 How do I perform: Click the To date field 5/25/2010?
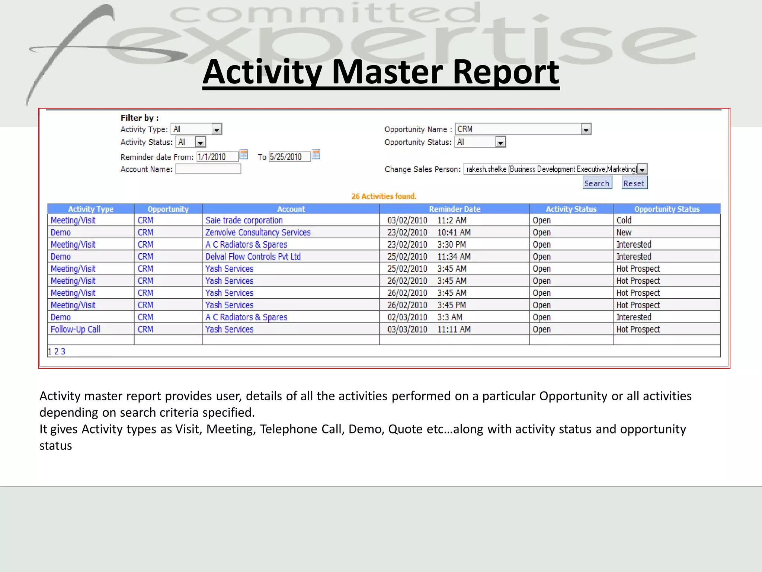coord(290,157)
